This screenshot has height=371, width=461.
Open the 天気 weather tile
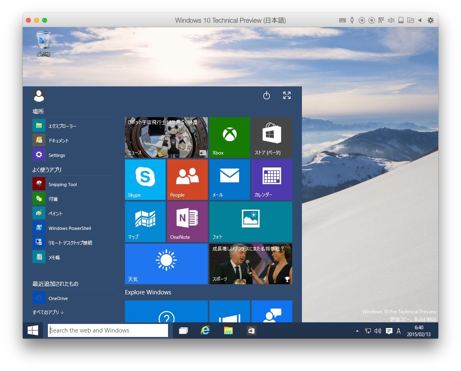[166, 264]
